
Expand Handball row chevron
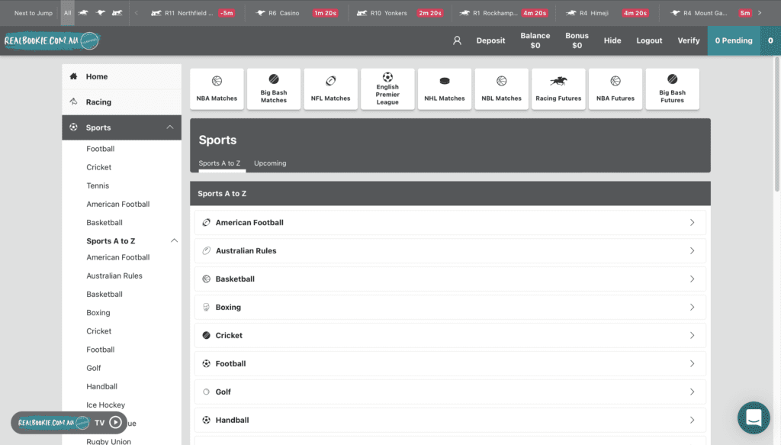pos(692,420)
